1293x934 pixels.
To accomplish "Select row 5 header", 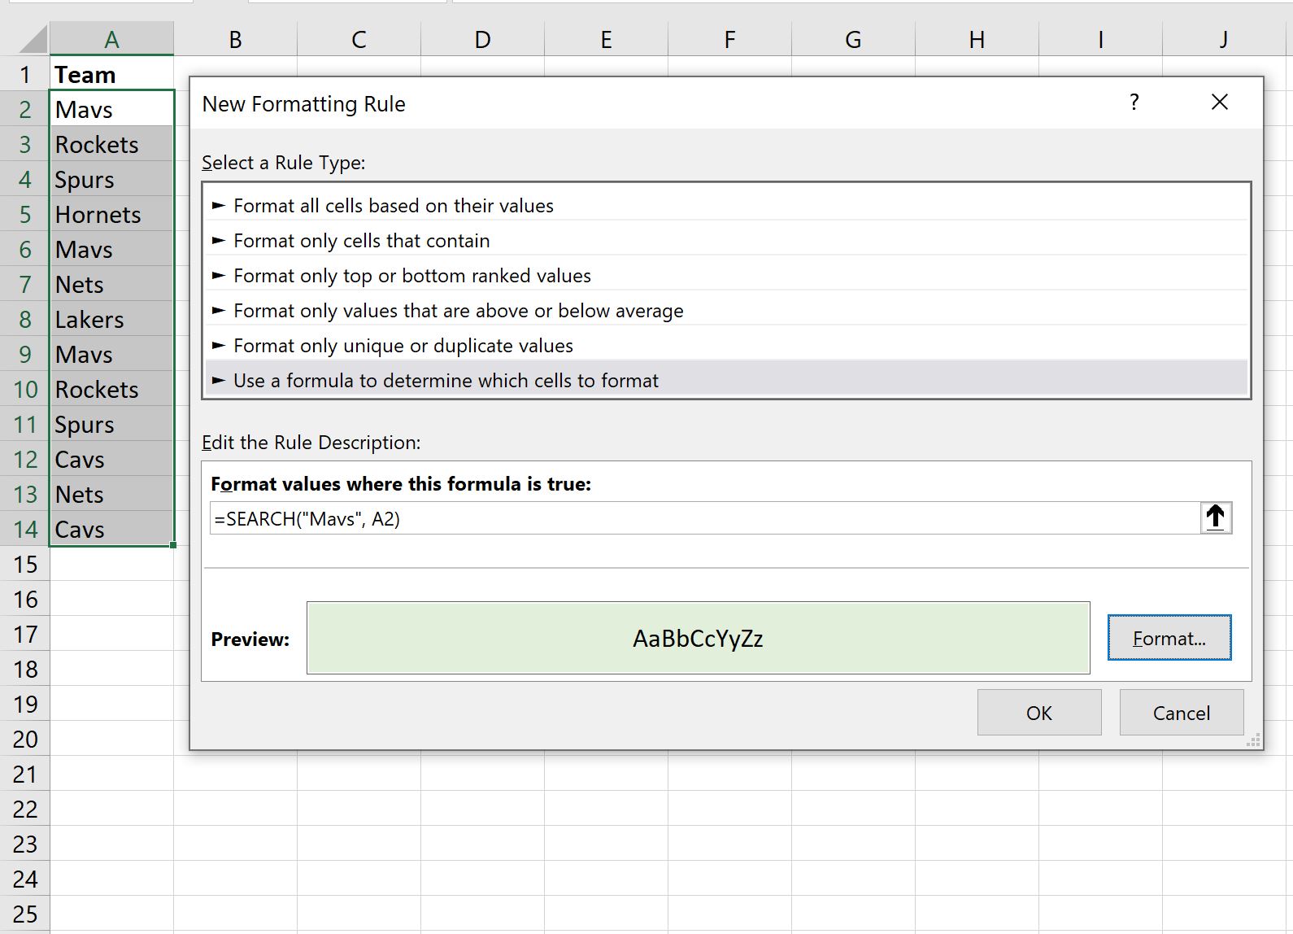I will coord(24,214).
